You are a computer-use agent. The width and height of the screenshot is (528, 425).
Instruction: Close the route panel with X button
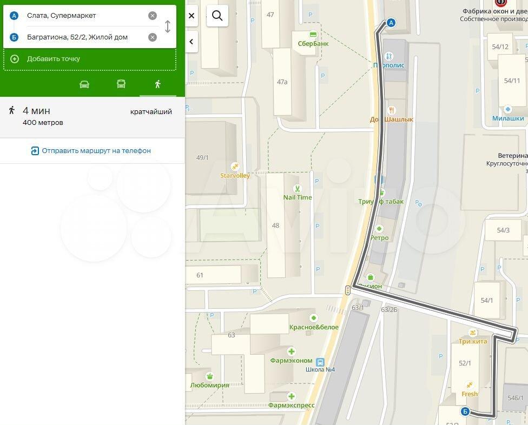pyautogui.click(x=192, y=16)
